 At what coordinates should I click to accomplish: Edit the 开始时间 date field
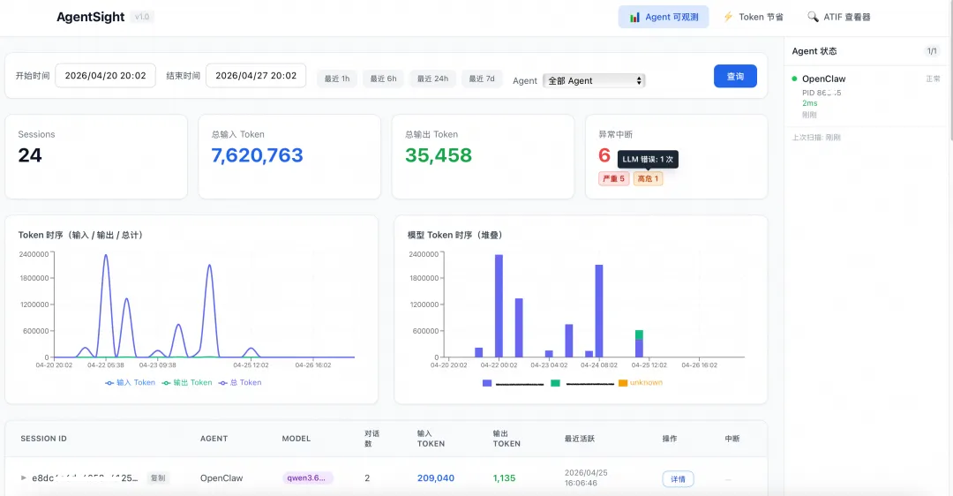(x=105, y=75)
